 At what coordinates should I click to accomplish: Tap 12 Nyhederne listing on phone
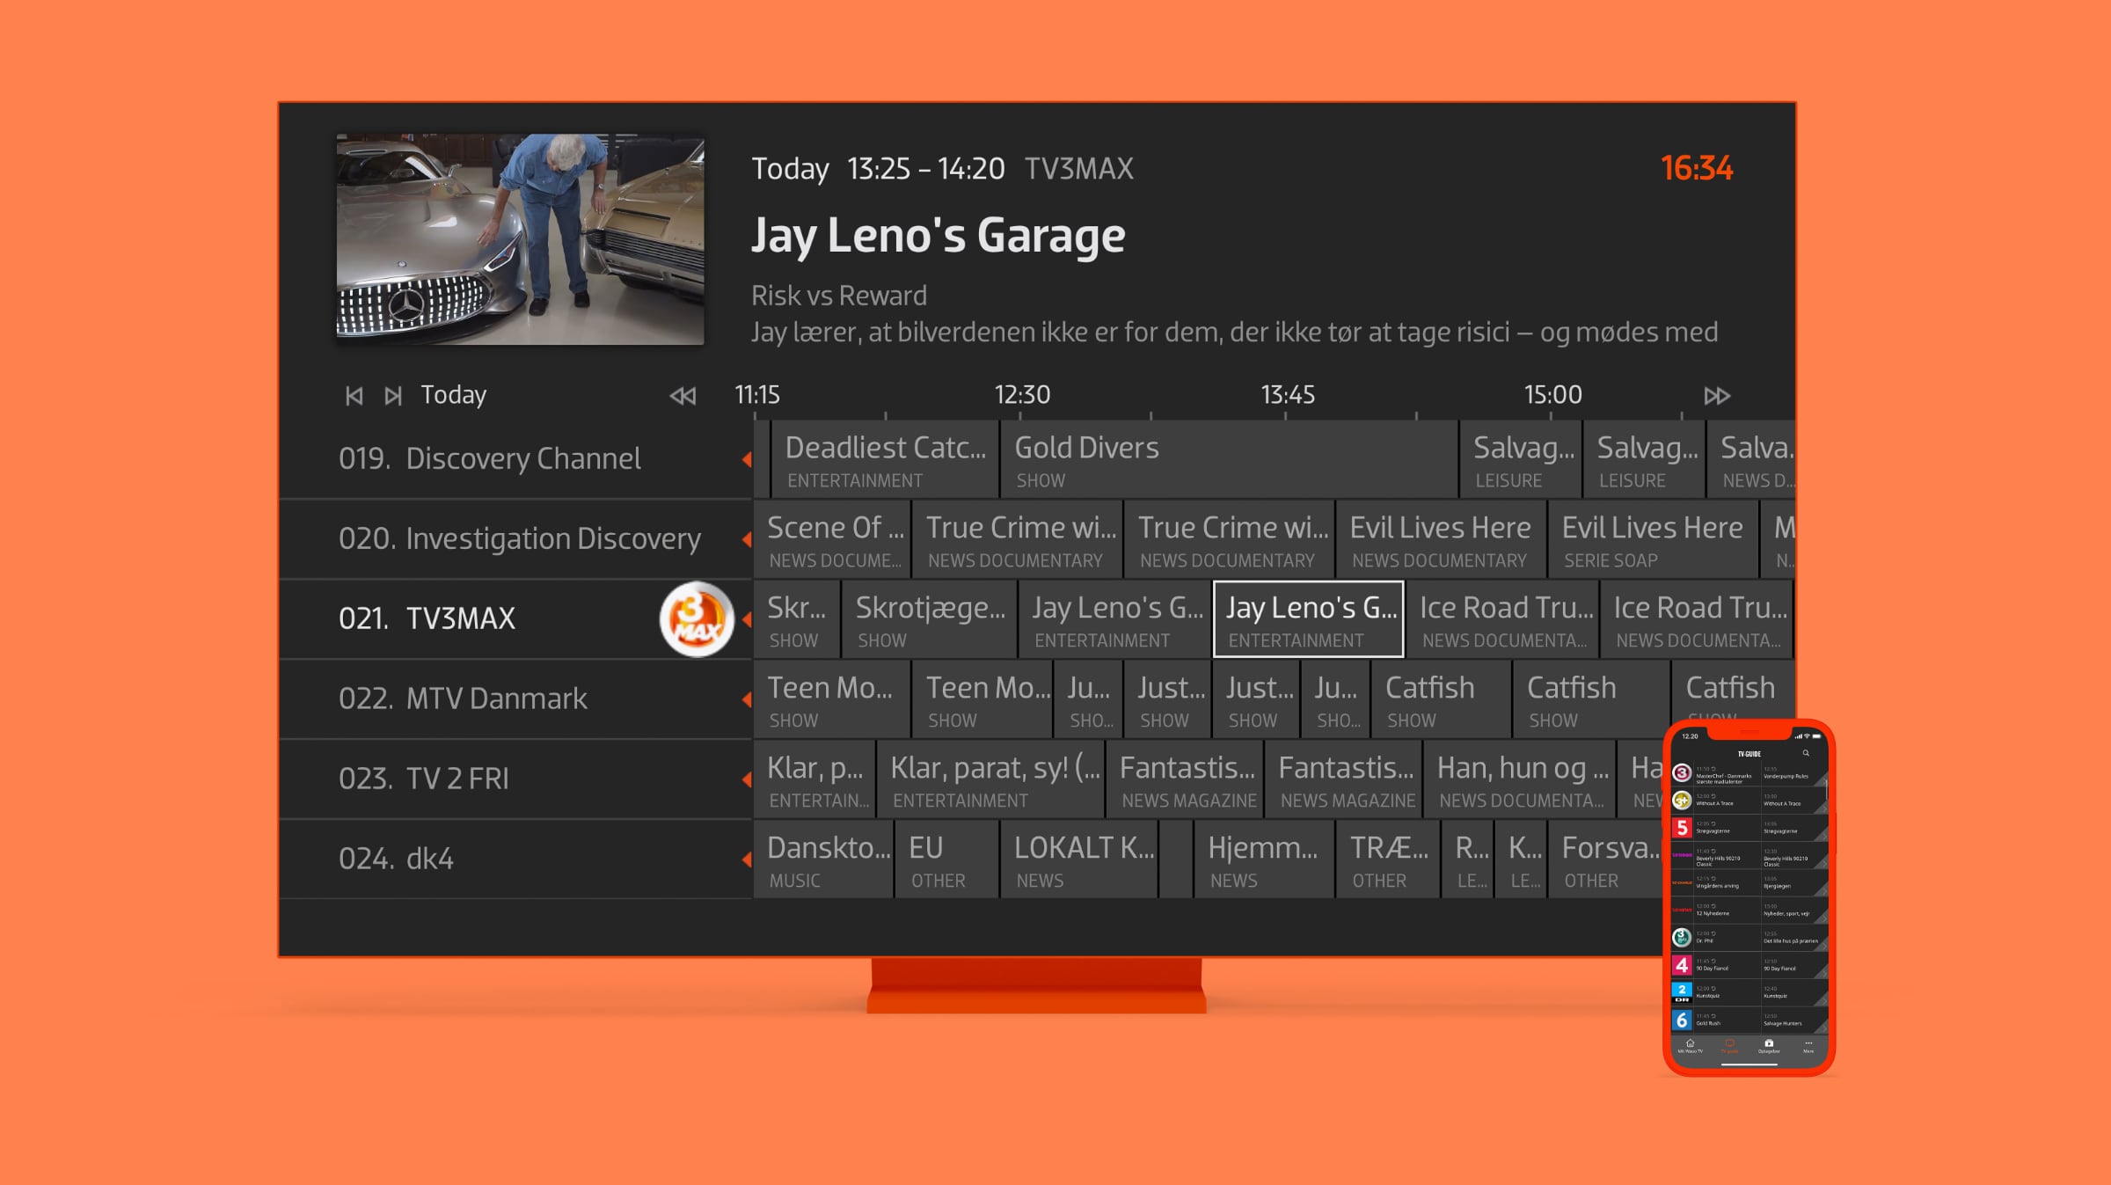1727,911
